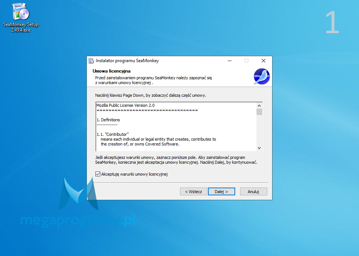Viewport: 359px width, 256px height.
Task: Click the "1. Definitions" heading in license
Action: 108,120
